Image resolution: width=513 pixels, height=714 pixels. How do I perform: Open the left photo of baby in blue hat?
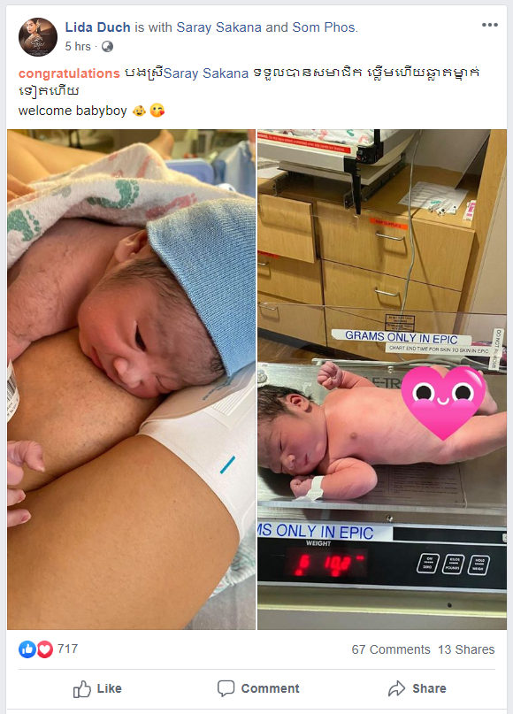[131, 380]
